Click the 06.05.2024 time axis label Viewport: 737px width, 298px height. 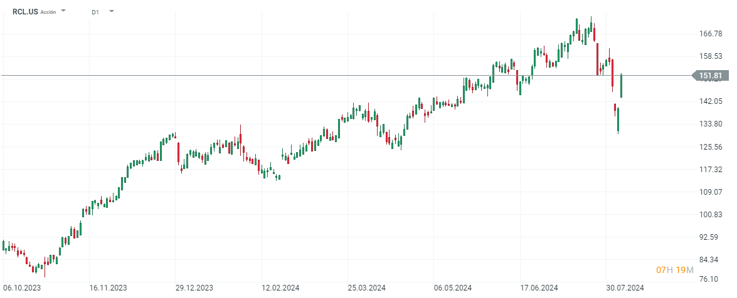pos(452,288)
